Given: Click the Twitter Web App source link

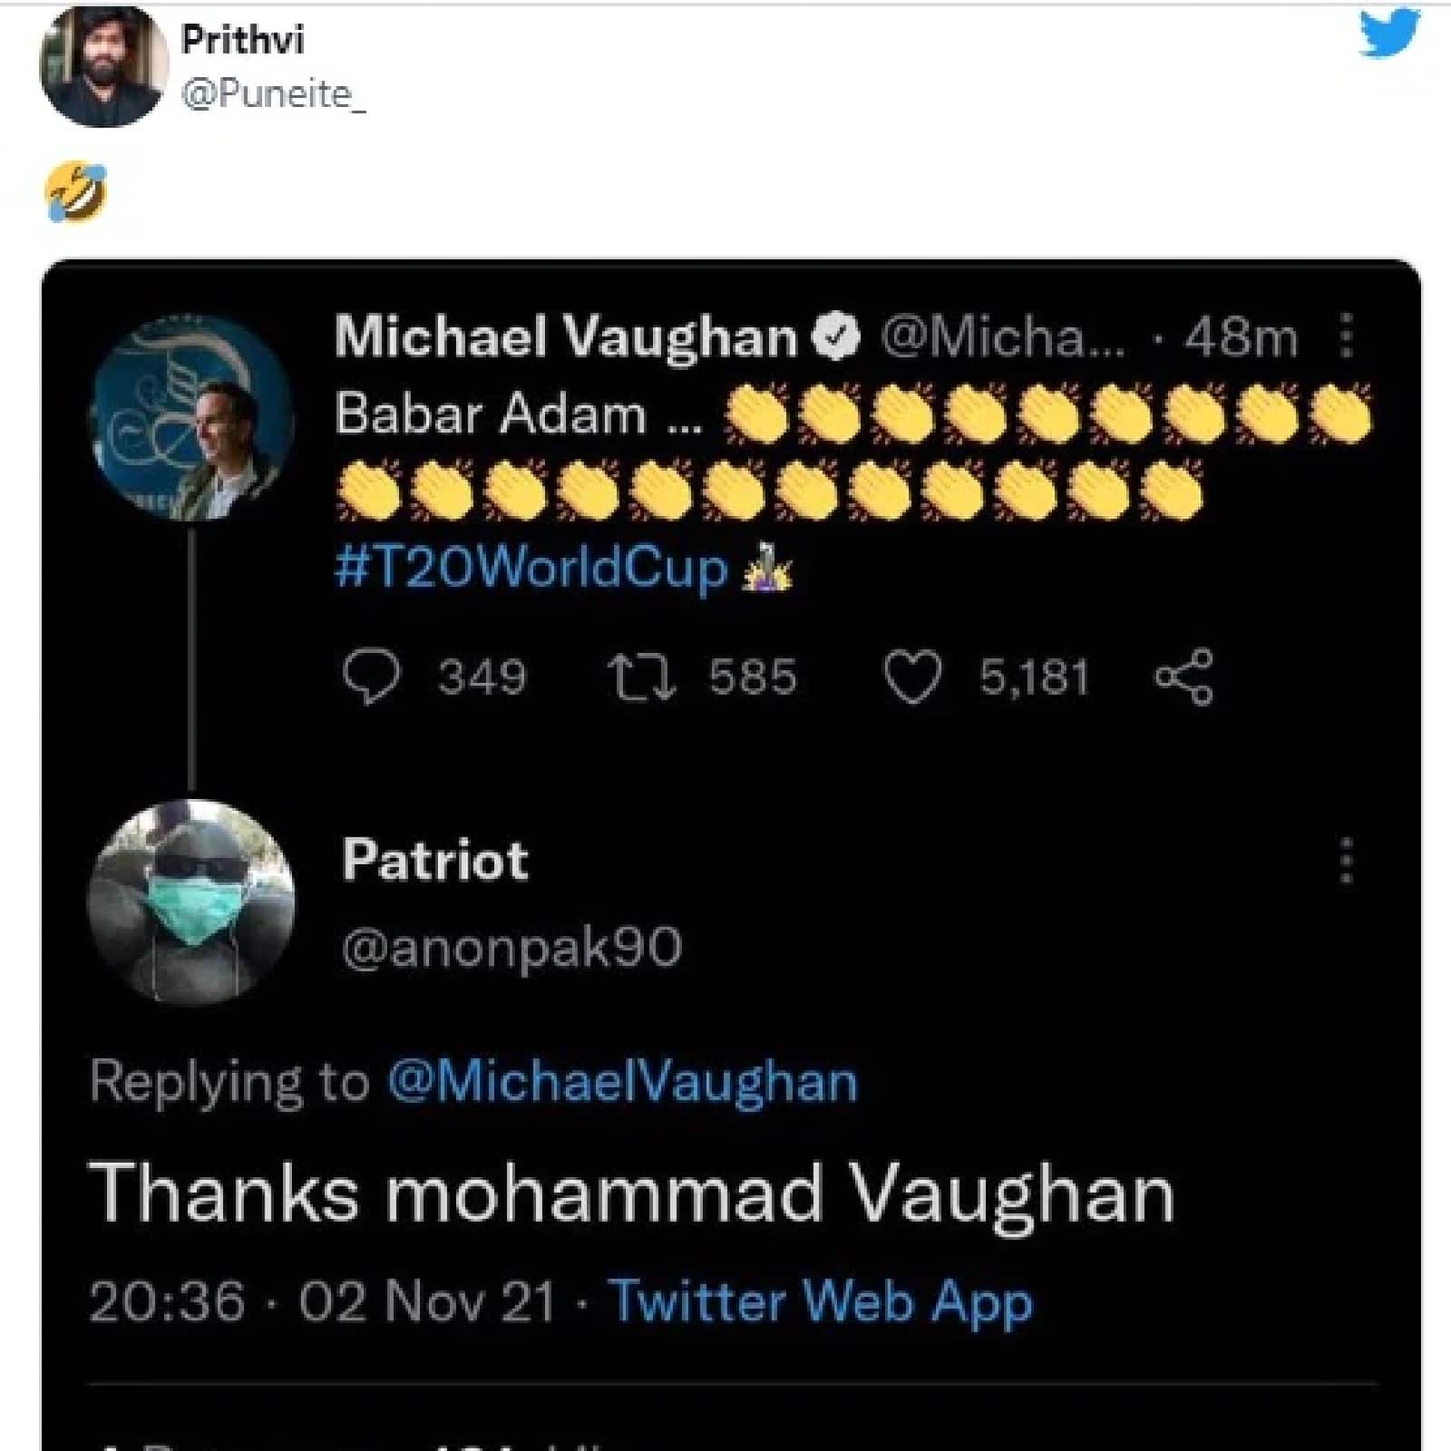Looking at the screenshot, I should (x=820, y=1301).
